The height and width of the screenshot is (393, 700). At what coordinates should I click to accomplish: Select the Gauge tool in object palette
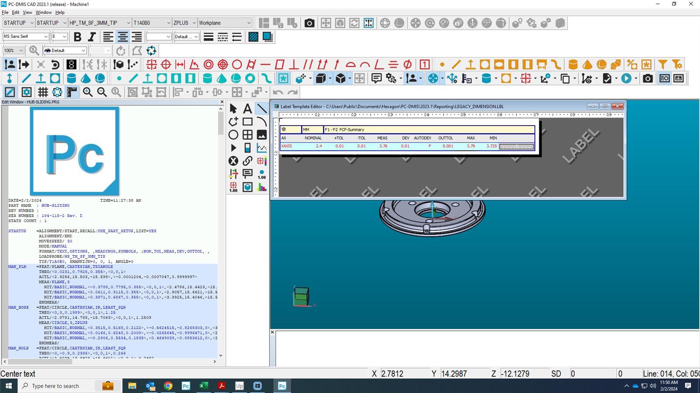pos(248,148)
